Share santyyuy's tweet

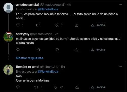point(76,50)
